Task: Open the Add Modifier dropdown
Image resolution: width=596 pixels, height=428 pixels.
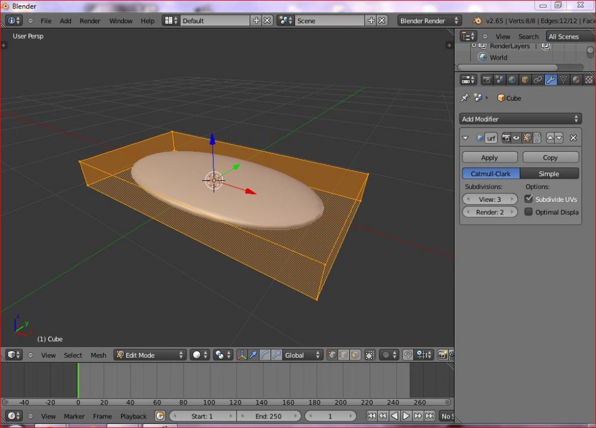Action: (x=520, y=119)
